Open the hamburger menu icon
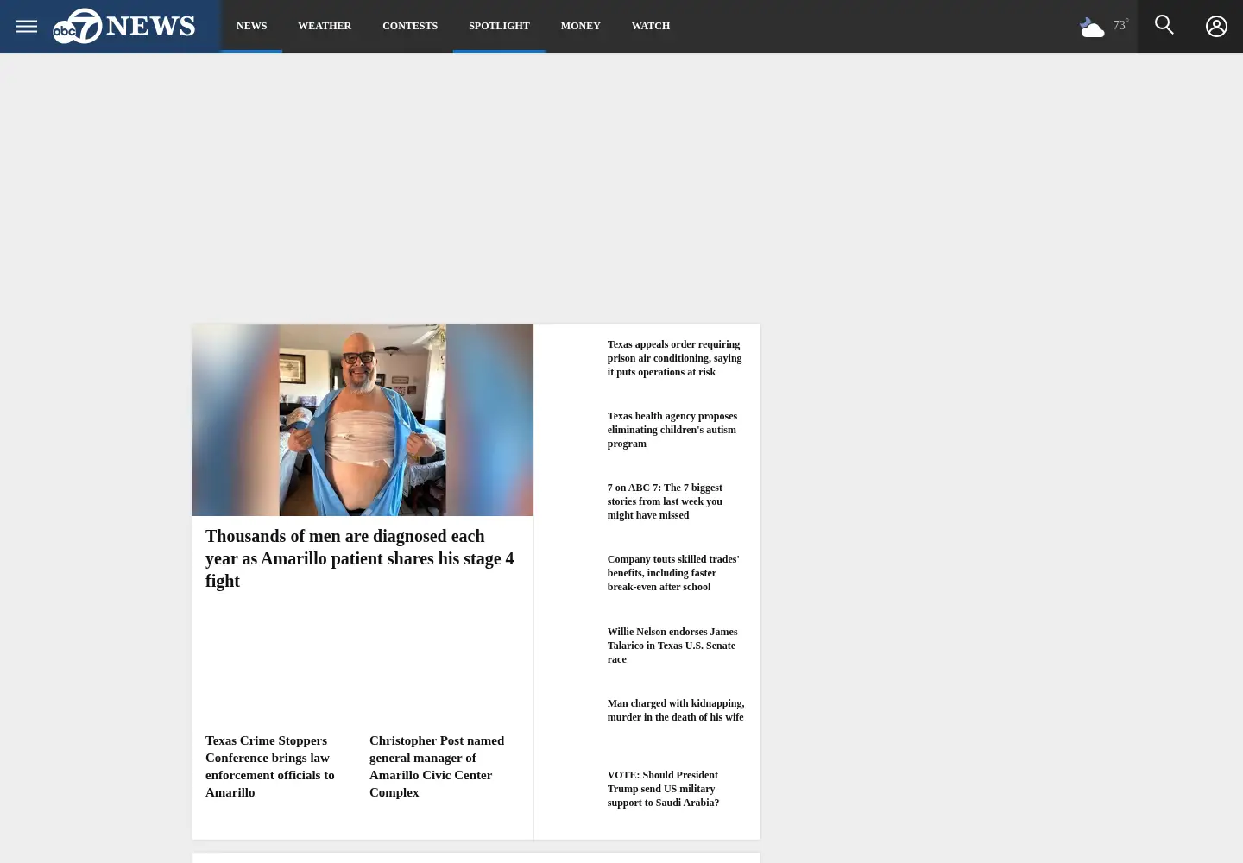Image resolution: width=1243 pixels, height=863 pixels. (x=27, y=26)
